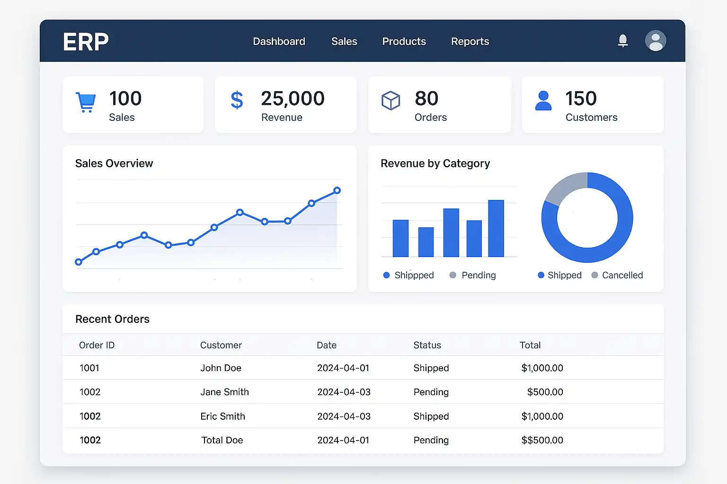Viewport: 727px width, 484px height.
Task: Click the box icon on Orders card
Action: pos(390,101)
